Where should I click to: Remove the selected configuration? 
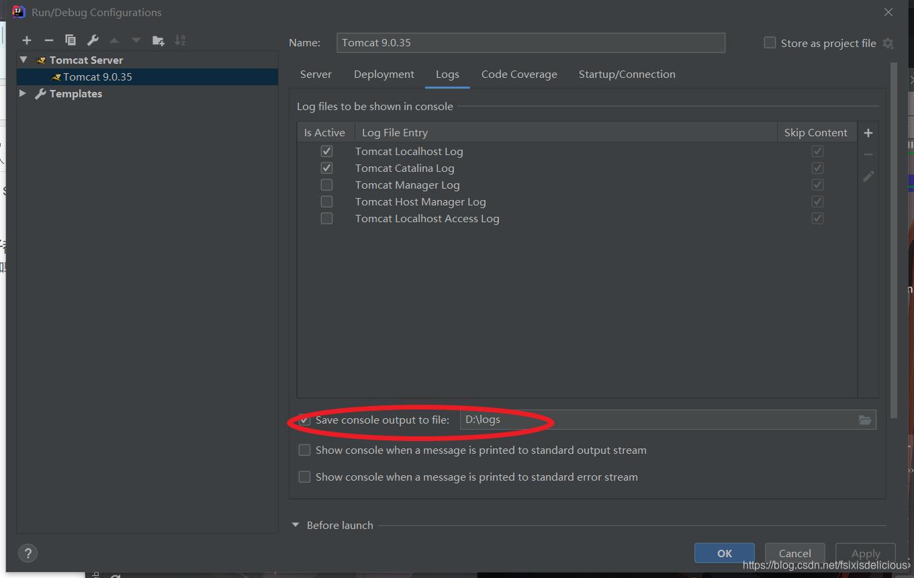tap(48, 40)
